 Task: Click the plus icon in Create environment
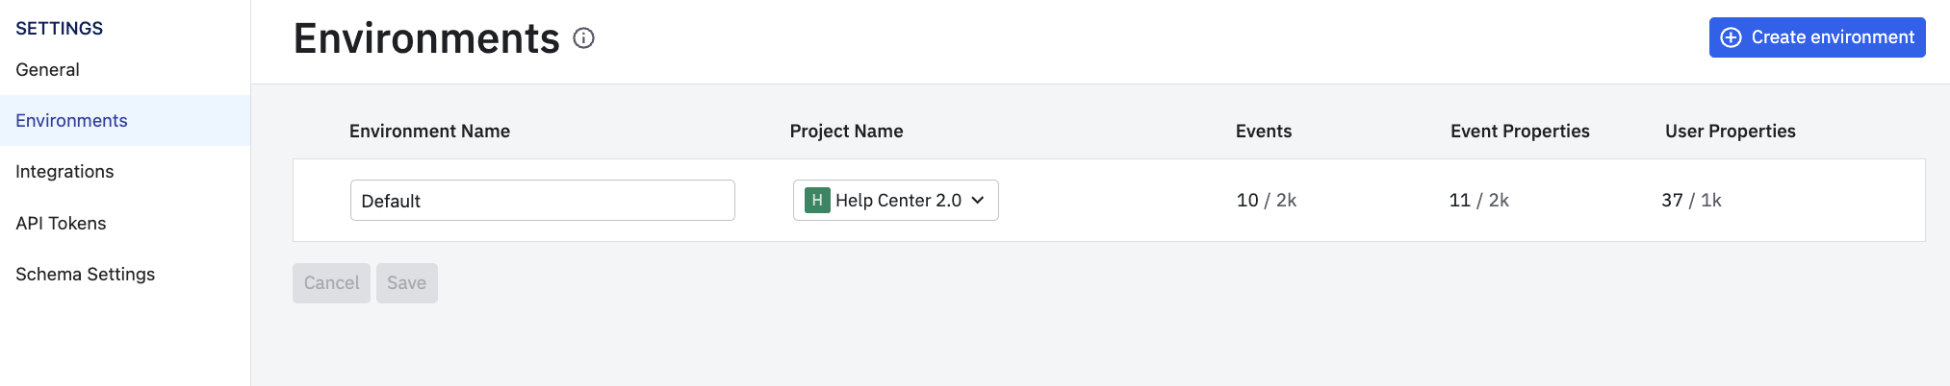(x=1731, y=37)
